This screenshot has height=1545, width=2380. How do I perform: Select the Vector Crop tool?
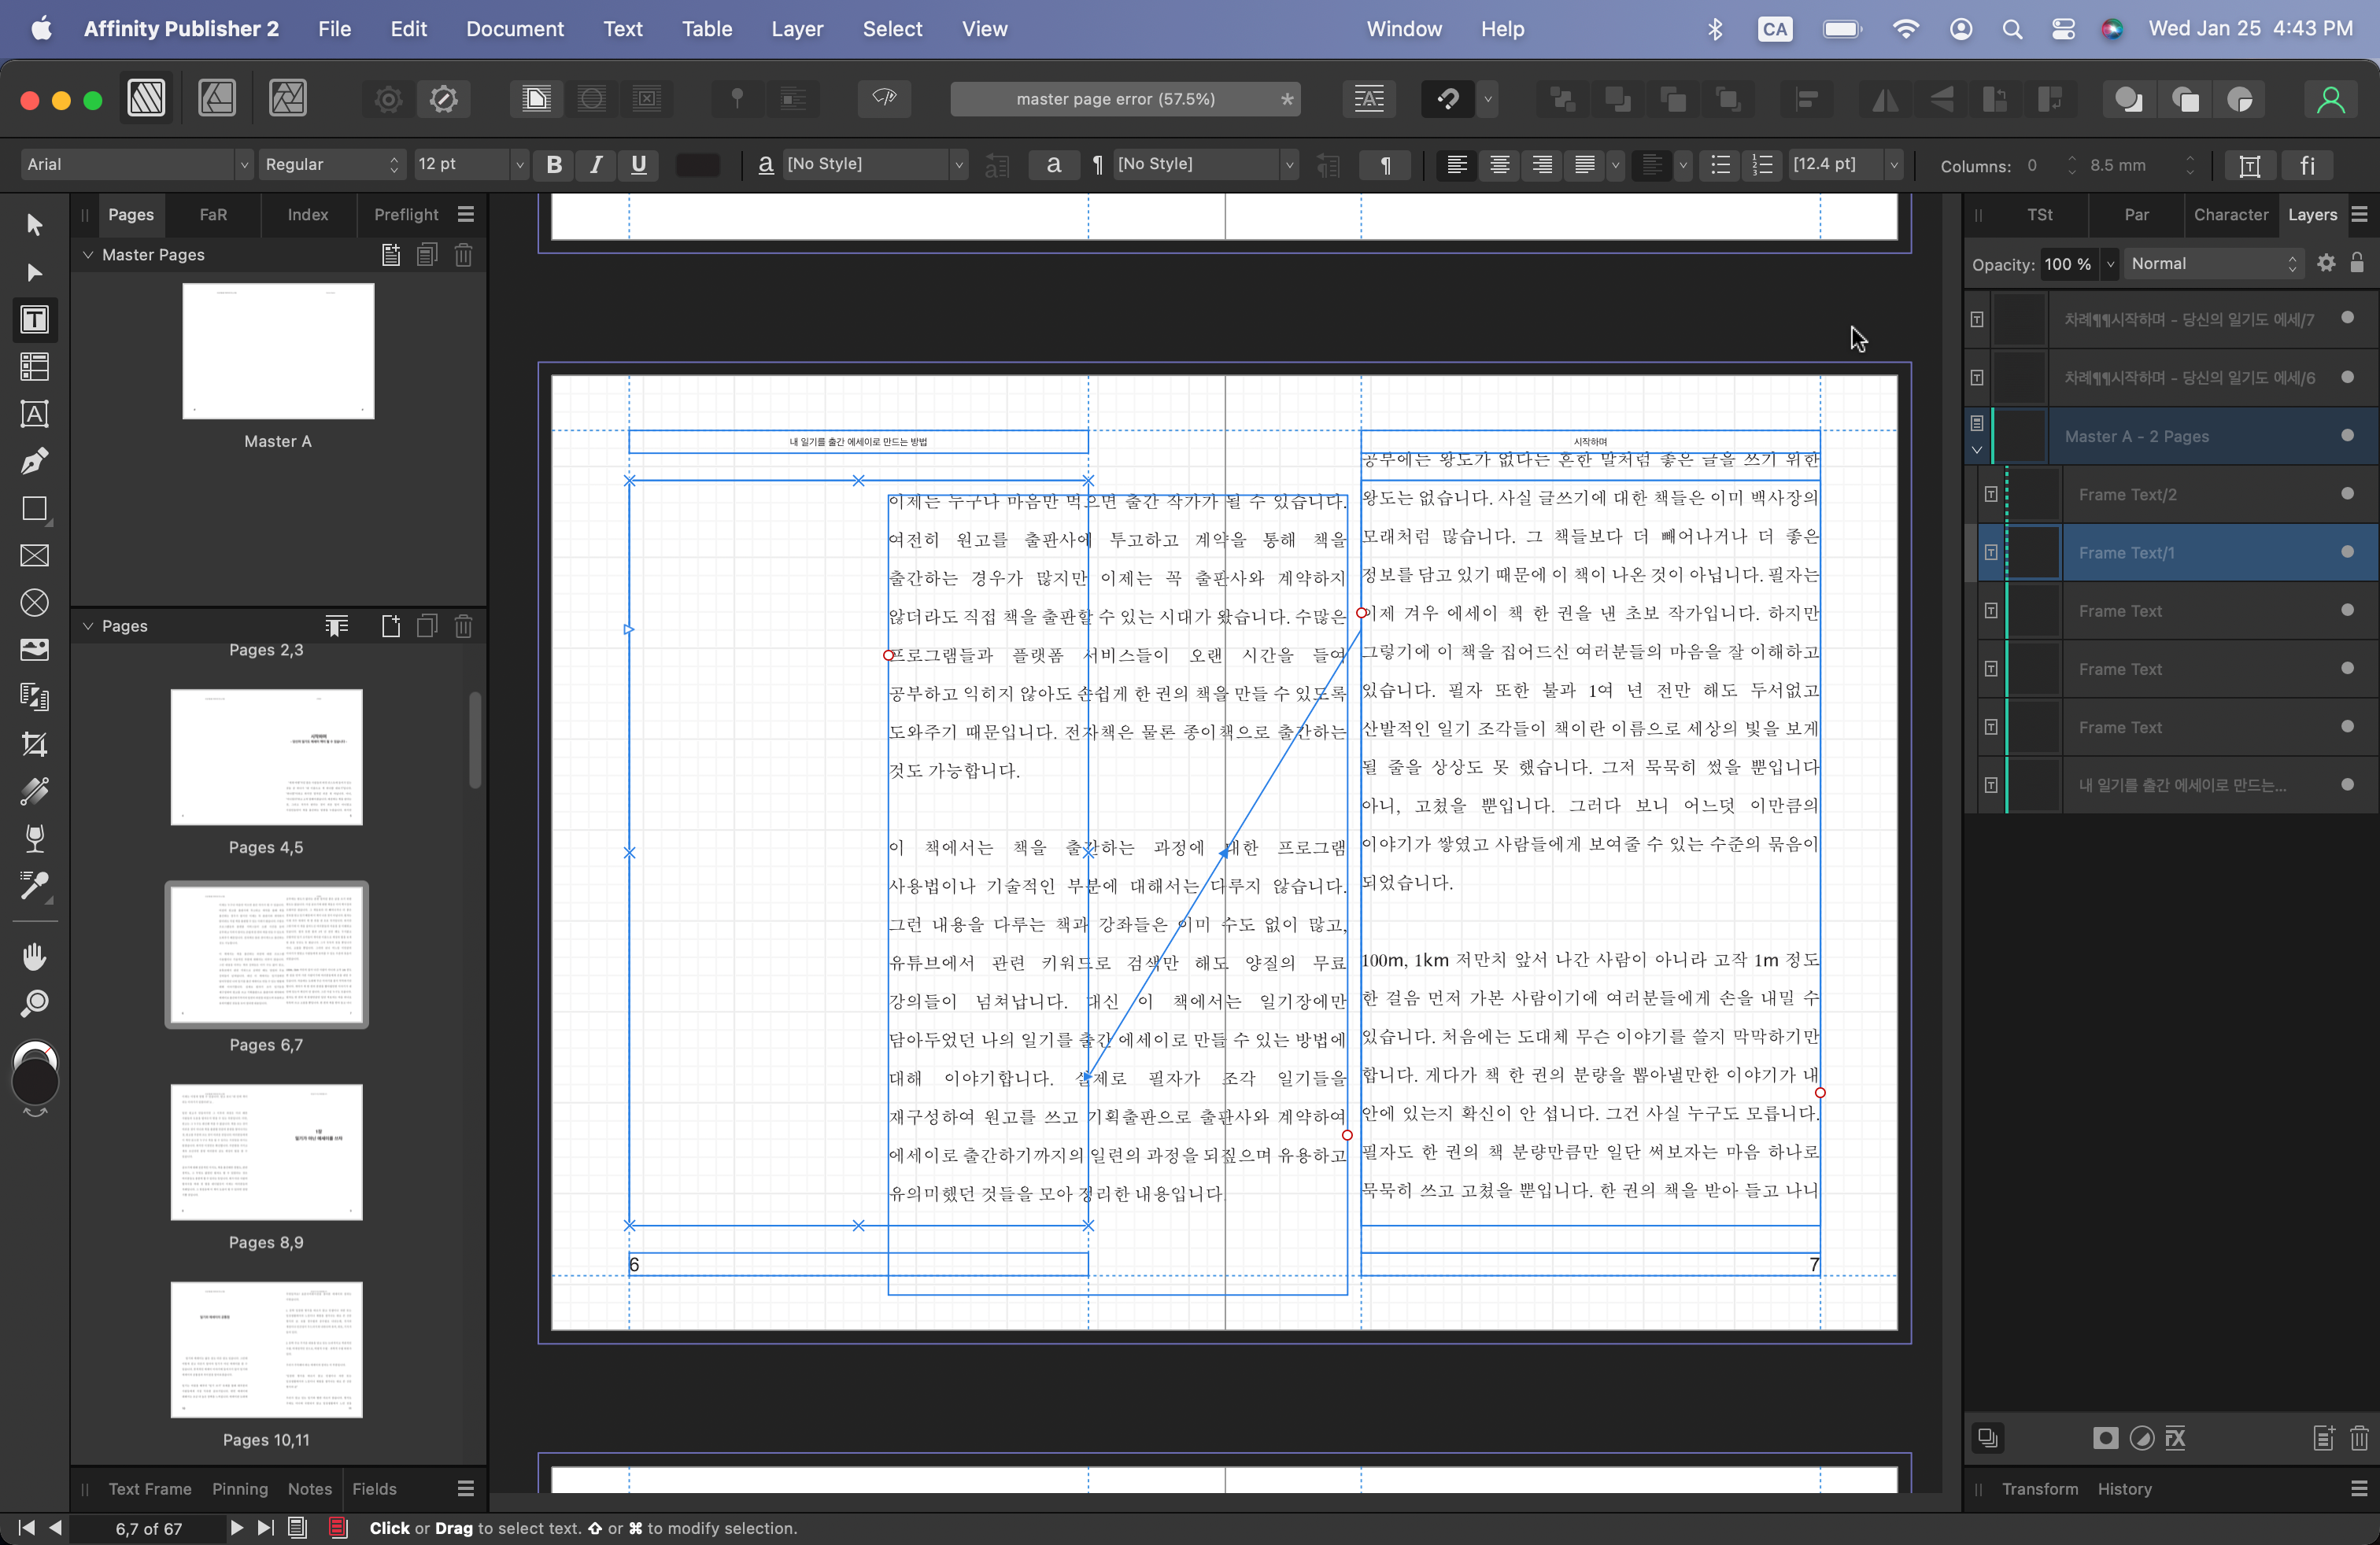click(x=34, y=743)
